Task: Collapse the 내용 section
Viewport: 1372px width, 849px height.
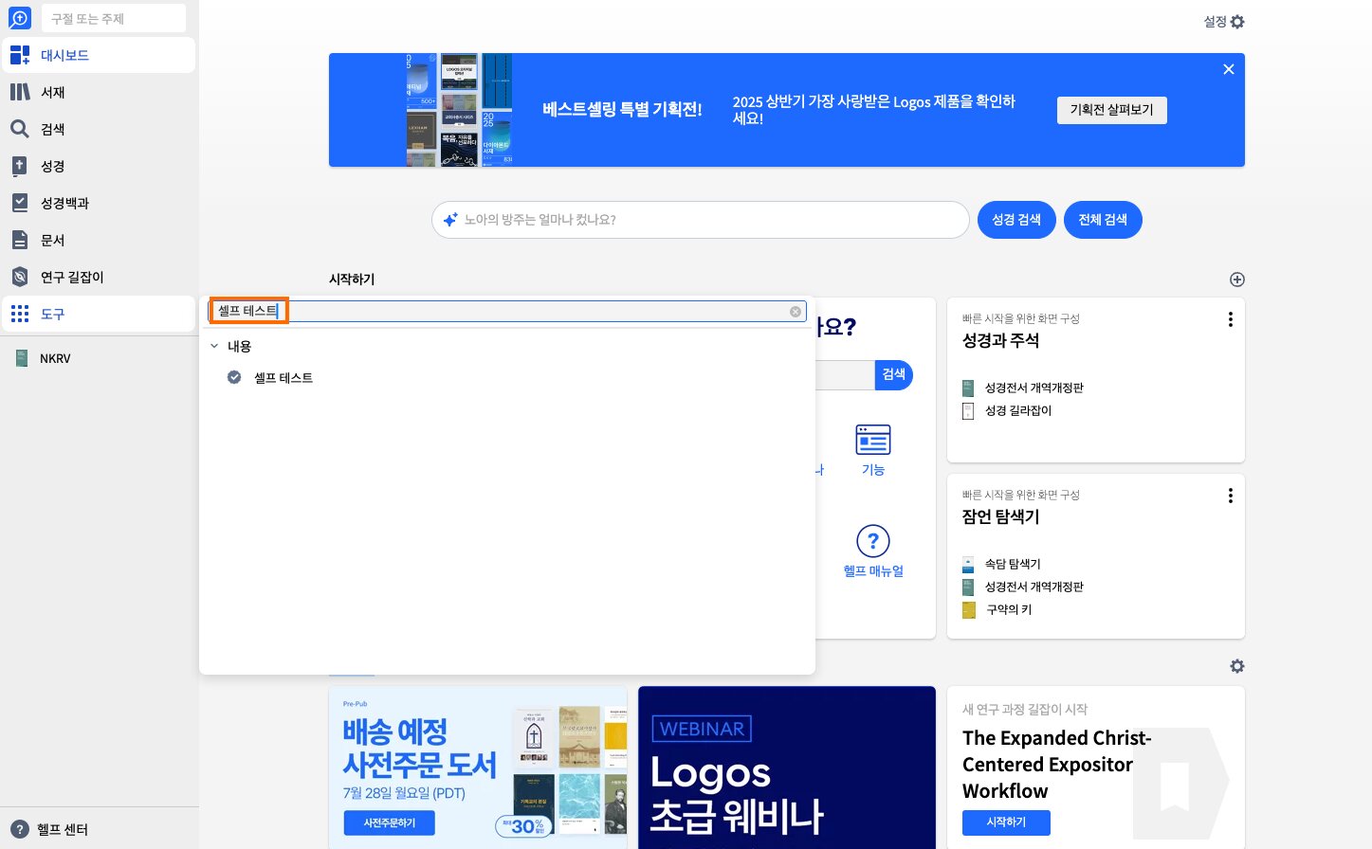Action: pyautogui.click(x=214, y=346)
